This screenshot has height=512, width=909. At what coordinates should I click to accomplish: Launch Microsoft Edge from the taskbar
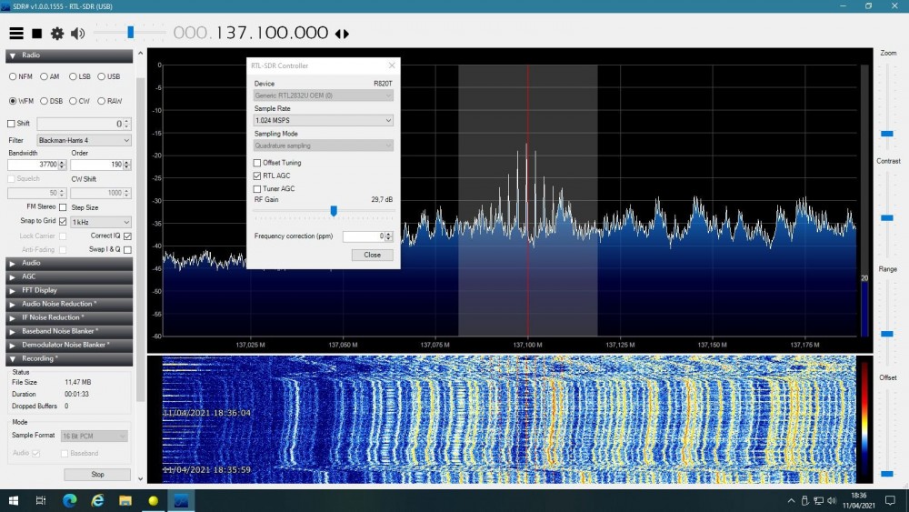pyautogui.click(x=70, y=500)
